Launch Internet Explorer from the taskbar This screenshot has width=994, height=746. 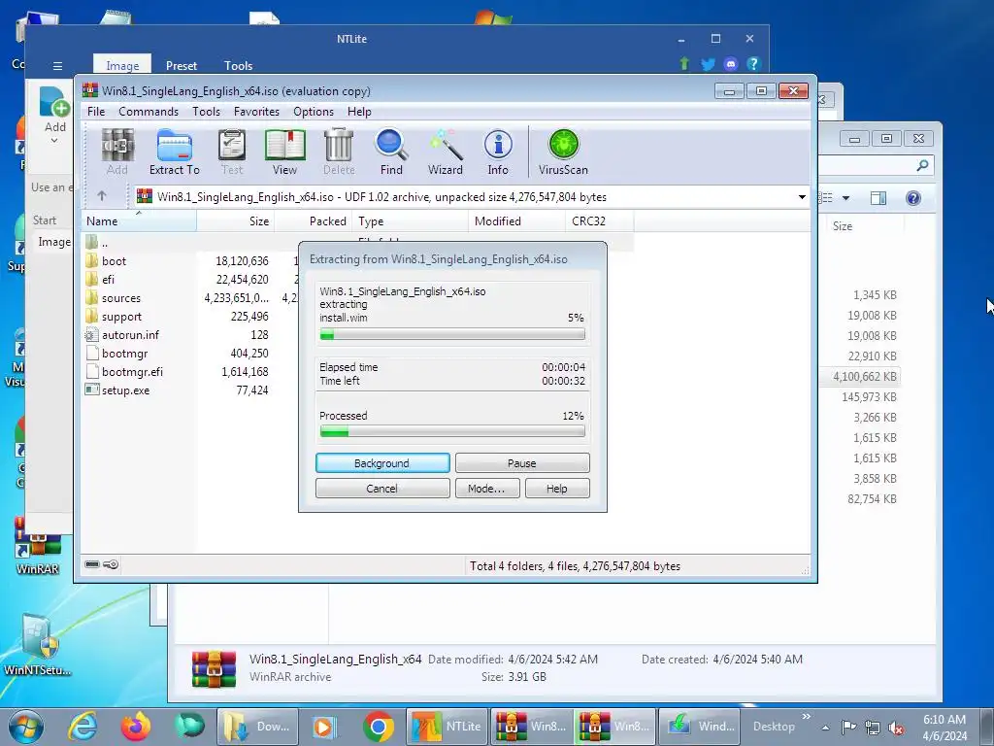(x=83, y=727)
